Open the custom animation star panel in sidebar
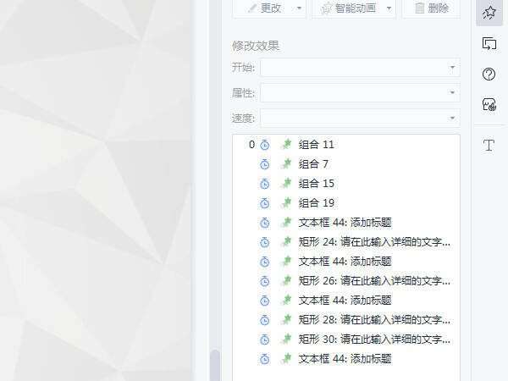508x381 pixels. pos(489,13)
